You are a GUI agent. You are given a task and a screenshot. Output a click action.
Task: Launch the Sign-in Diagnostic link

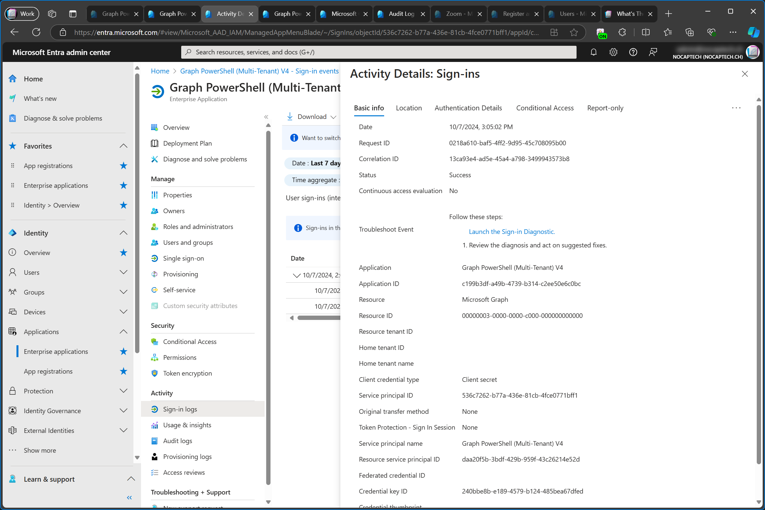point(512,232)
